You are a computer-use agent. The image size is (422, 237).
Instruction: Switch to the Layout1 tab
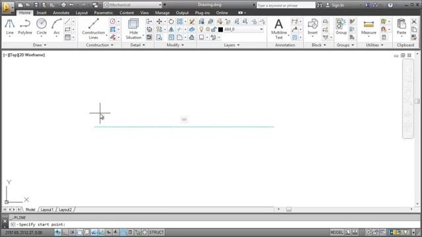(47, 209)
